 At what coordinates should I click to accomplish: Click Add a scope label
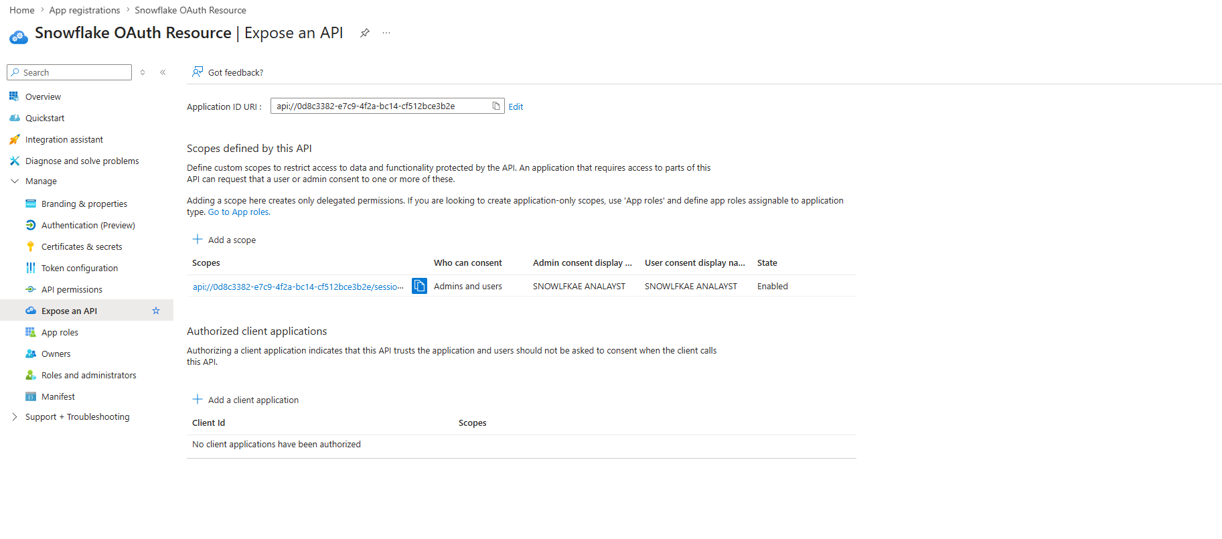pyautogui.click(x=232, y=240)
